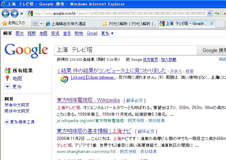
Task: Open お気に入り favorites star button
Action: pos(13,23)
